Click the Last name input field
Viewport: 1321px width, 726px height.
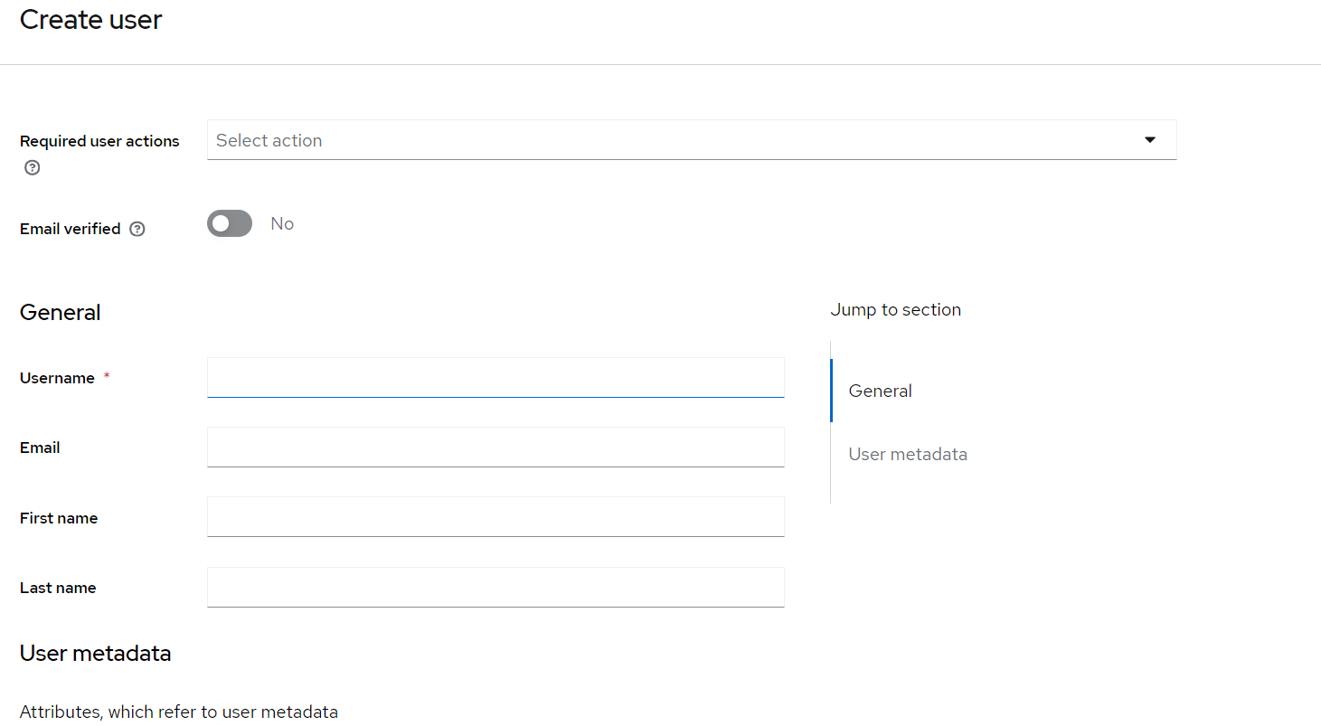tap(495, 587)
